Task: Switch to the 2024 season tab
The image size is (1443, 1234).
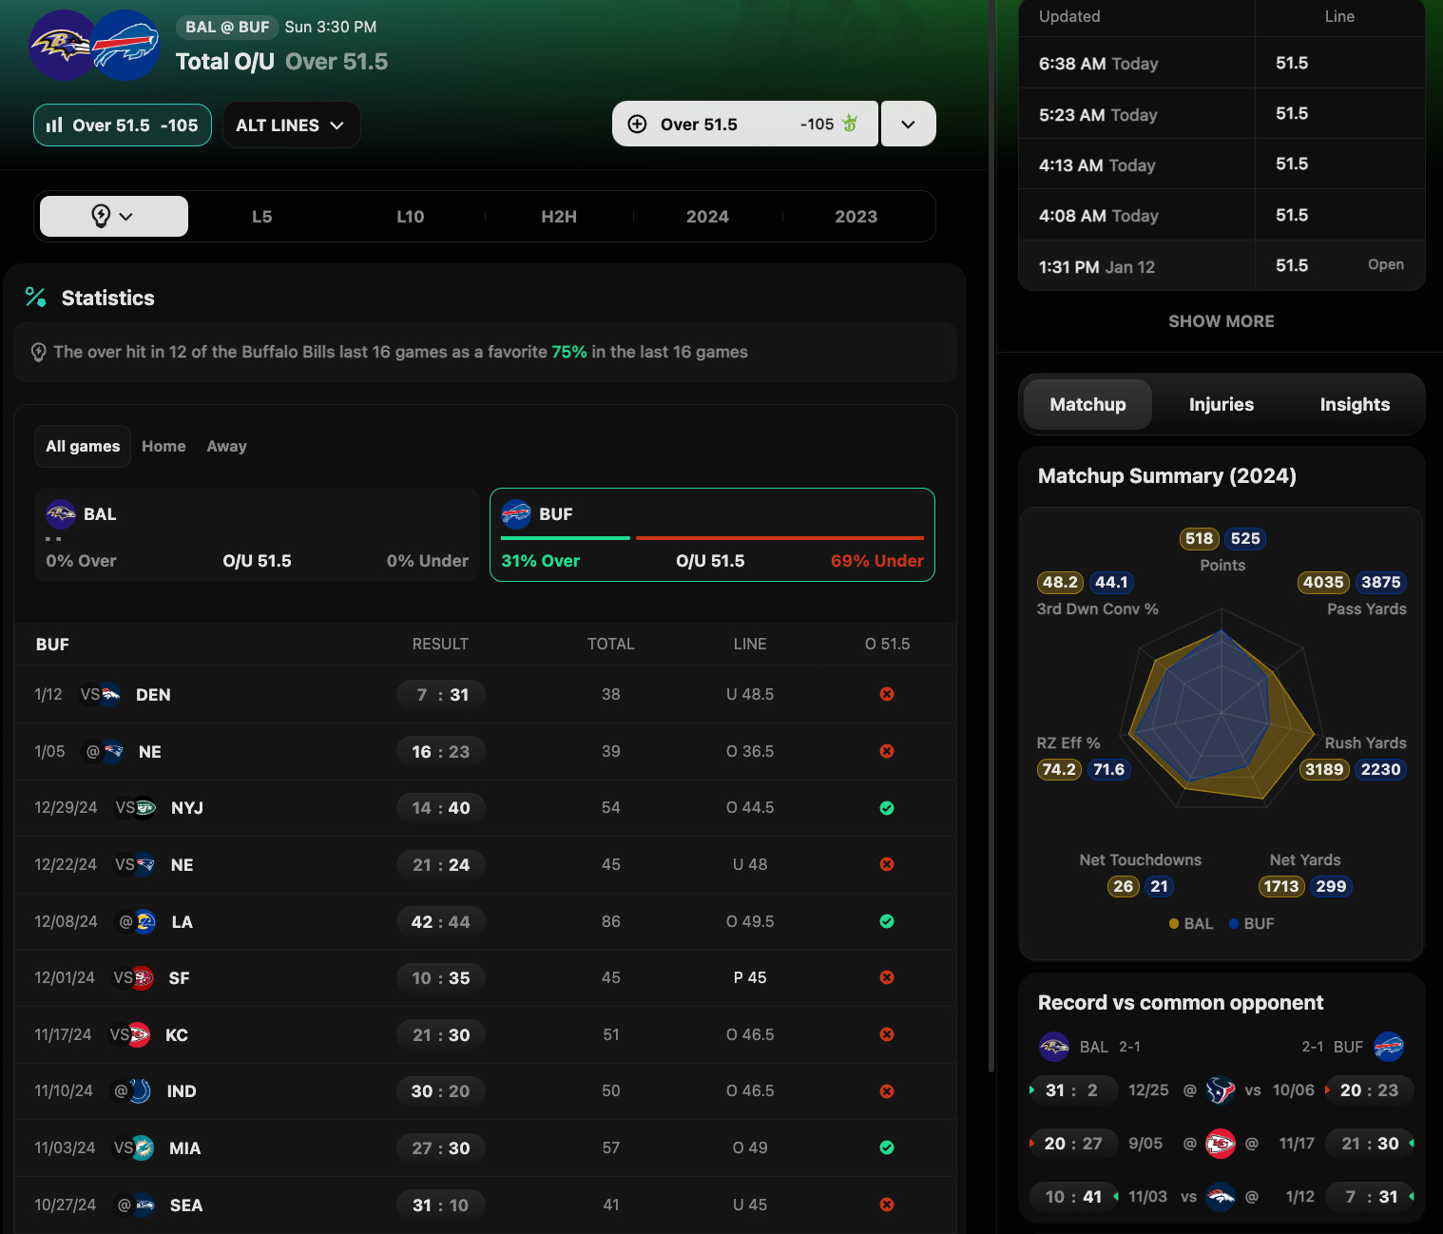Action: coord(707,217)
